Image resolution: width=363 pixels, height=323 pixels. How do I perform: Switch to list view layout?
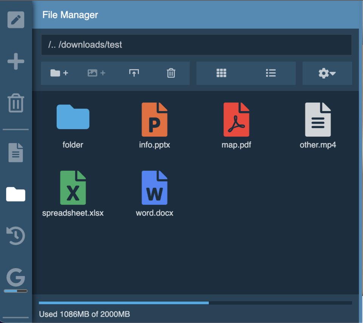coord(271,73)
